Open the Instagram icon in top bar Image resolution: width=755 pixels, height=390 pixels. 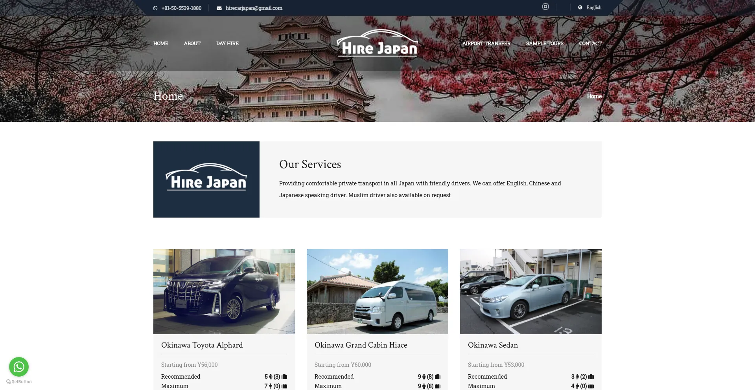pyautogui.click(x=545, y=7)
